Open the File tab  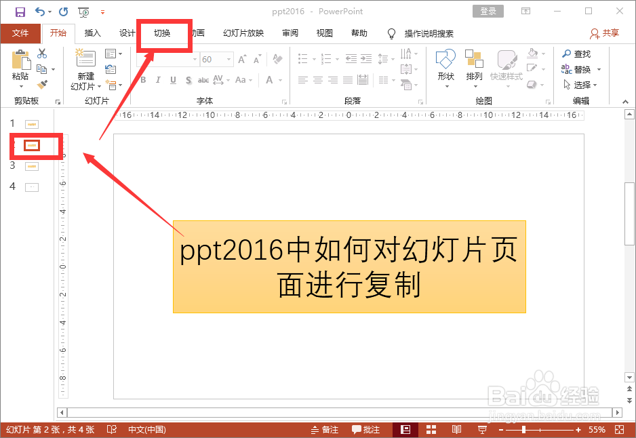click(x=20, y=33)
